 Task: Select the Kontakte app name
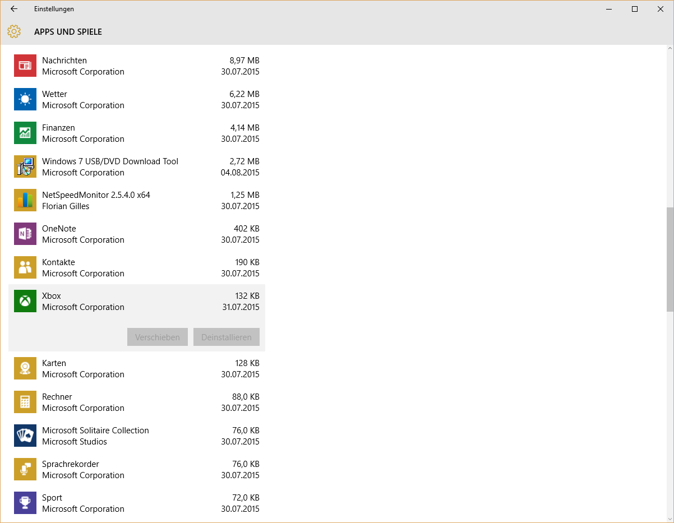coord(58,262)
